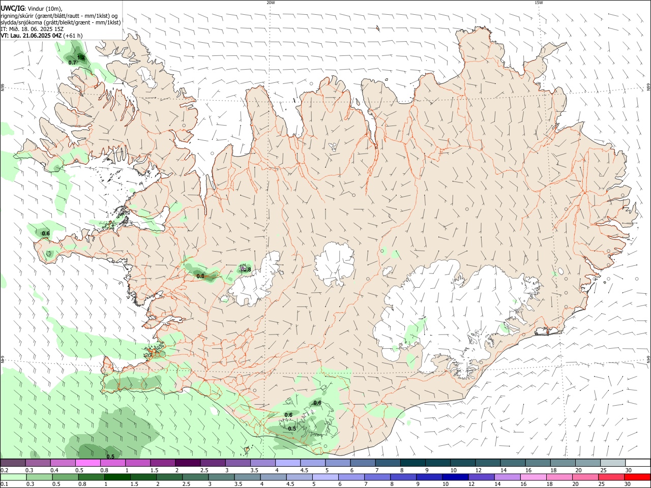Select the dark teal swatch between 8 and 9 in the upper legend
This screenshot has height=488, width=651.
[x=413, y=463]
